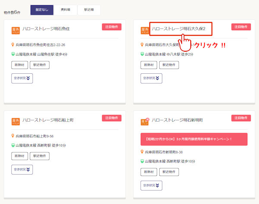259x204 pixels.
Task: Click the train icon beside 中八木駅 徒歩2分
Action: [x=142, y=54]
